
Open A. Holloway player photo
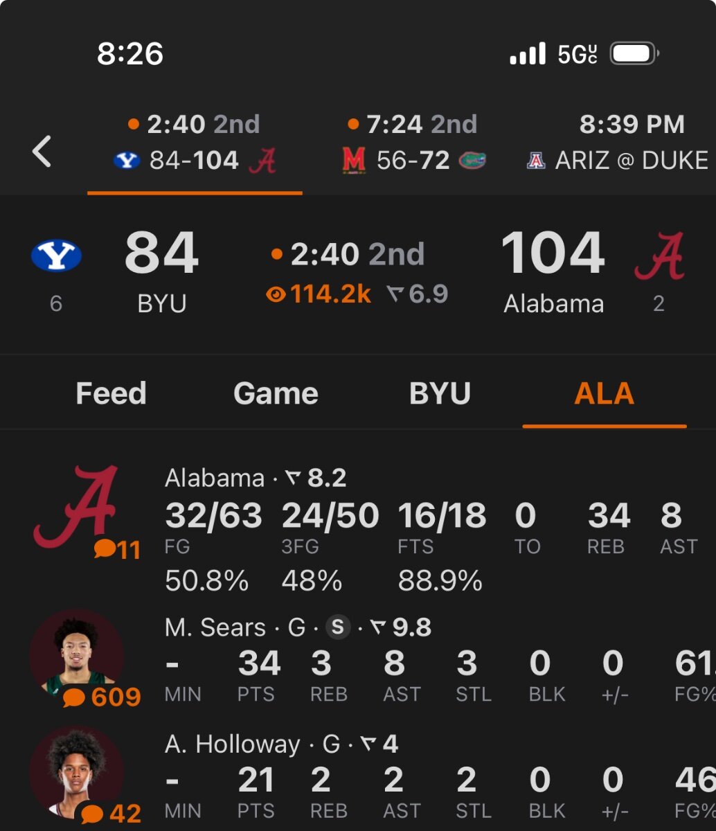(76, 774)
